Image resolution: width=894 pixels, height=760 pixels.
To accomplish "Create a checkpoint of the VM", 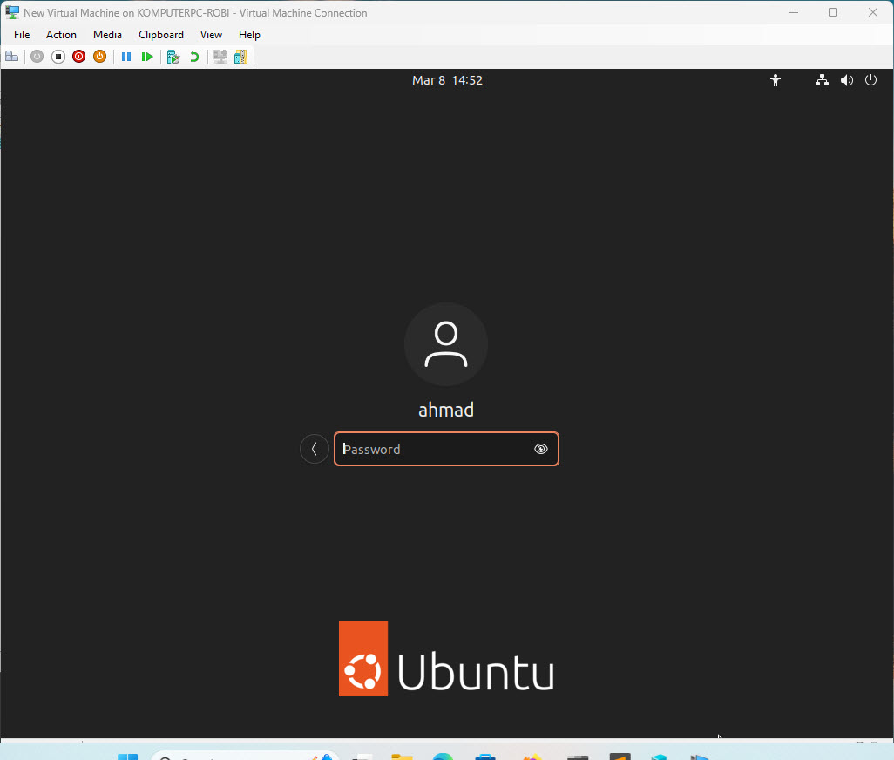I will click(x=173, y=56).
